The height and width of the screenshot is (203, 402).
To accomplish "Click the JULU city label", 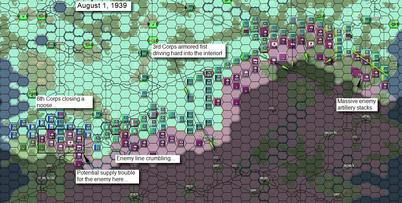I will [189, 186].
